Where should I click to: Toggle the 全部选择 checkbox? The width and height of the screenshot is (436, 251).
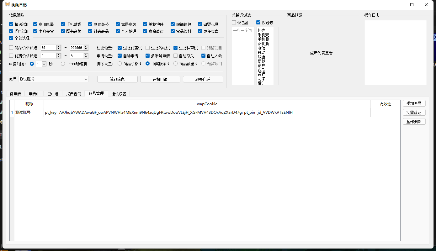(x=11, y=38)
